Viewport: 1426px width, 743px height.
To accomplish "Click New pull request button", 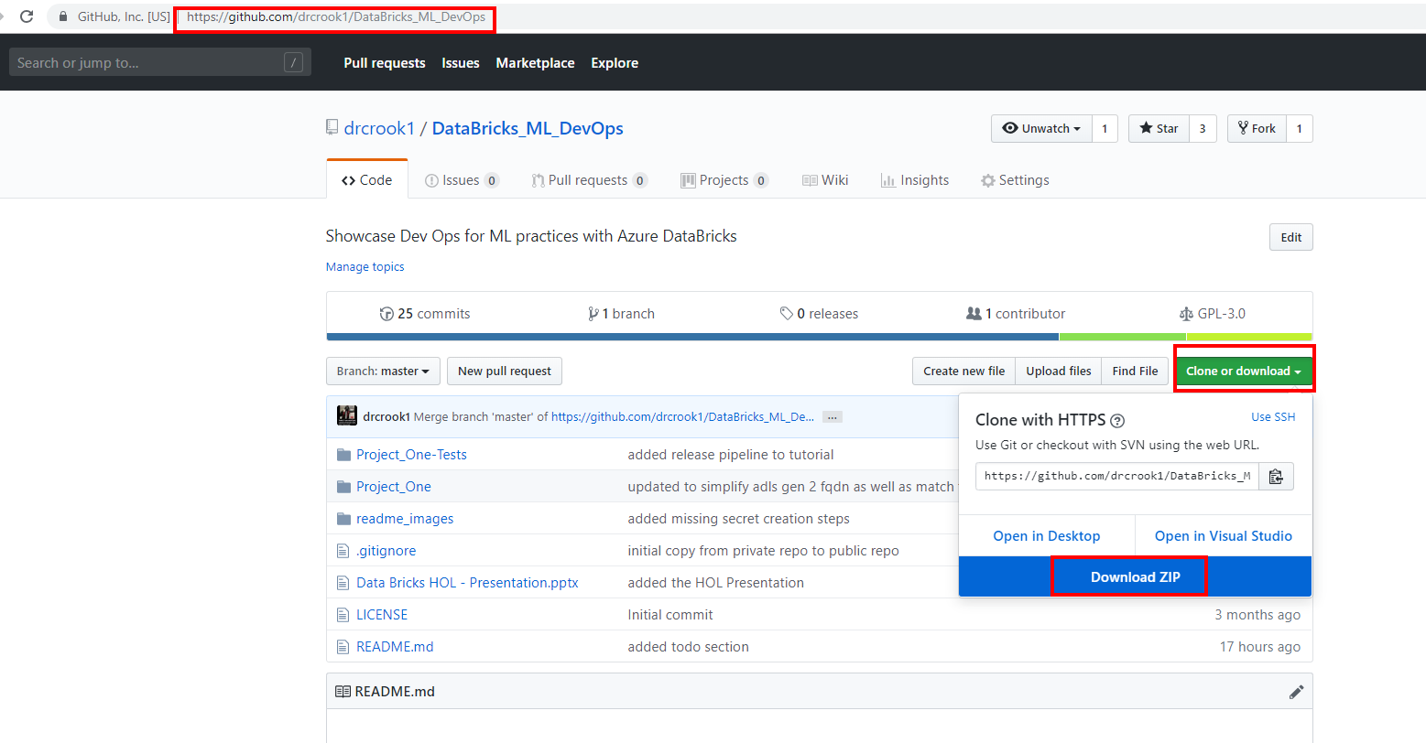I will pos(505,371).
